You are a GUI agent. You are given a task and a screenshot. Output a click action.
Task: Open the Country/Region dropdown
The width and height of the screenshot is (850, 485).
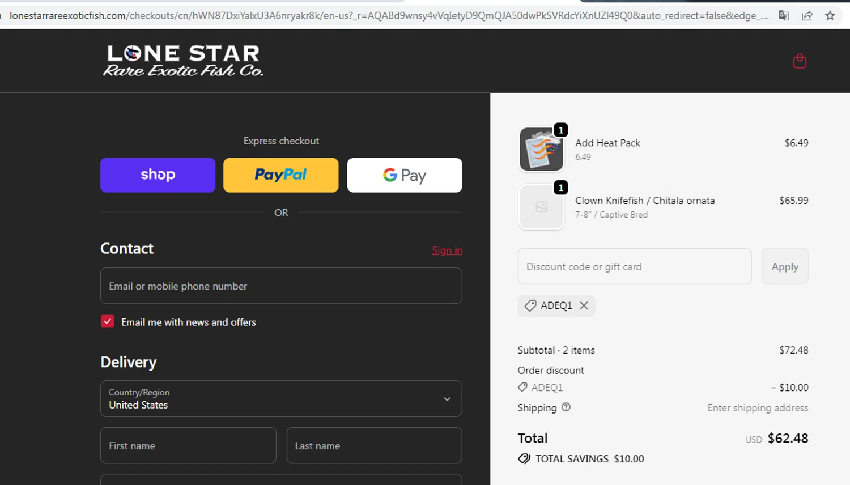coord(281,398)
